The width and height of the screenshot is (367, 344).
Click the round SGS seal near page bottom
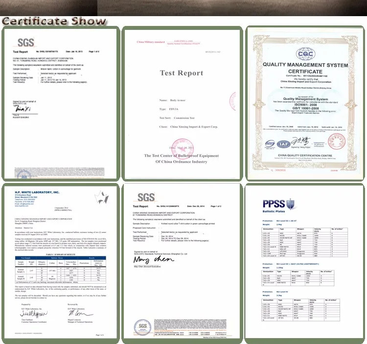pos(142,327)
